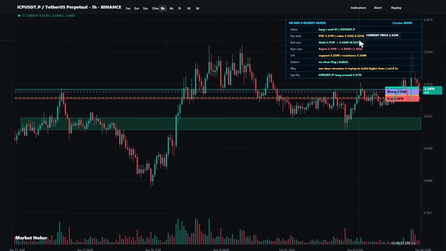Click the 'Sep 27 06:00' time axis label
446x251 pixels.
[x=85, y=250]
